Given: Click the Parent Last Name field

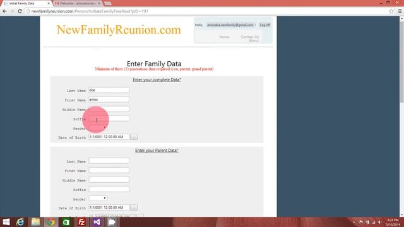Looking at the screenshot, I should [109, 161].
